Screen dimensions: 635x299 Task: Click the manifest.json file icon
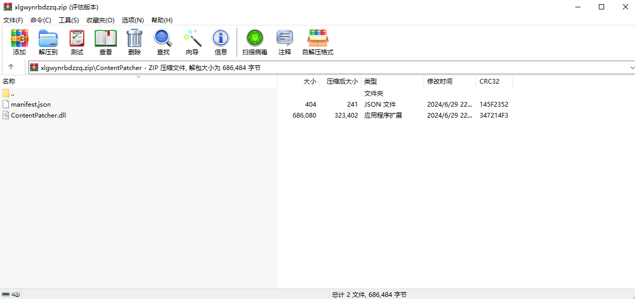click(x=6, y=104)
